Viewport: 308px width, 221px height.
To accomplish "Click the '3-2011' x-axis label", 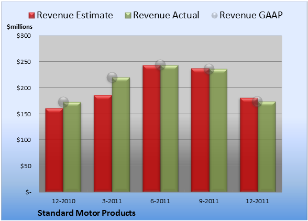I will (x=112, y=201).
